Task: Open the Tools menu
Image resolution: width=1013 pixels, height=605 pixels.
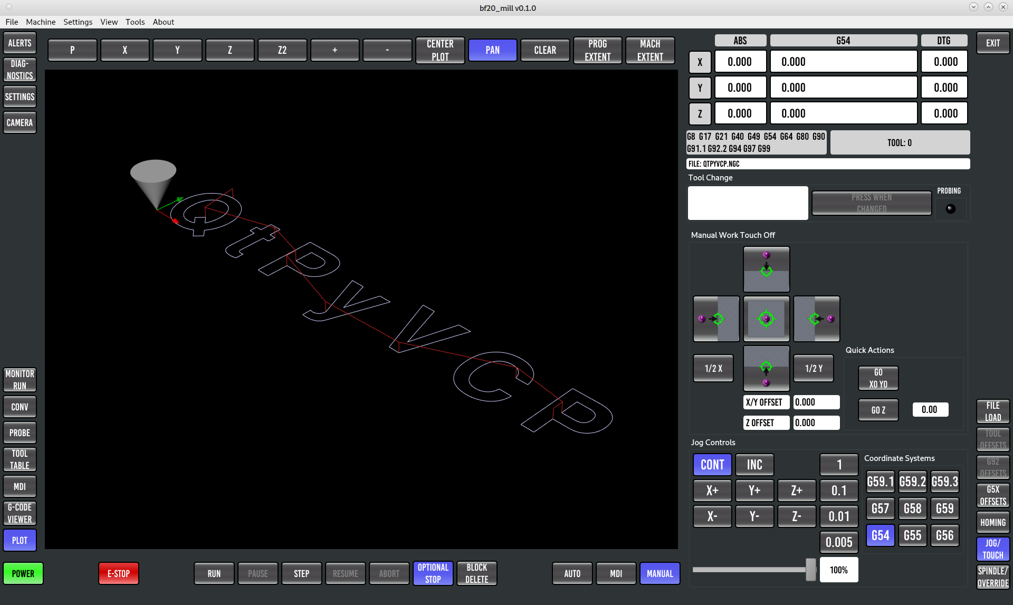Action: [x=135, y=22]
